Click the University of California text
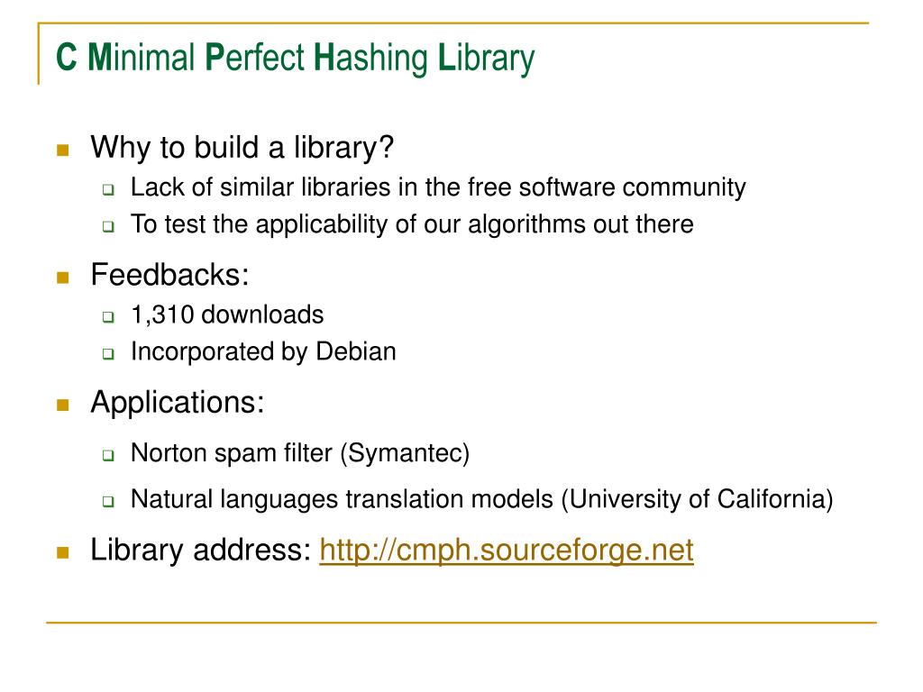 (x=698, y=499)
